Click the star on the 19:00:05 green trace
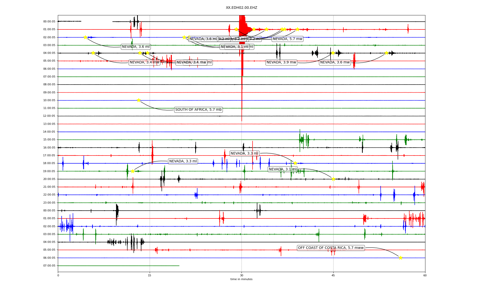483x302 pixels. [x=133, y=171]
